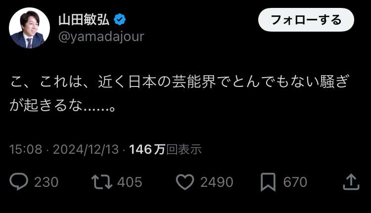Open the @yamadajour handle link
The image size is (371, 213).
click(101, 37)
